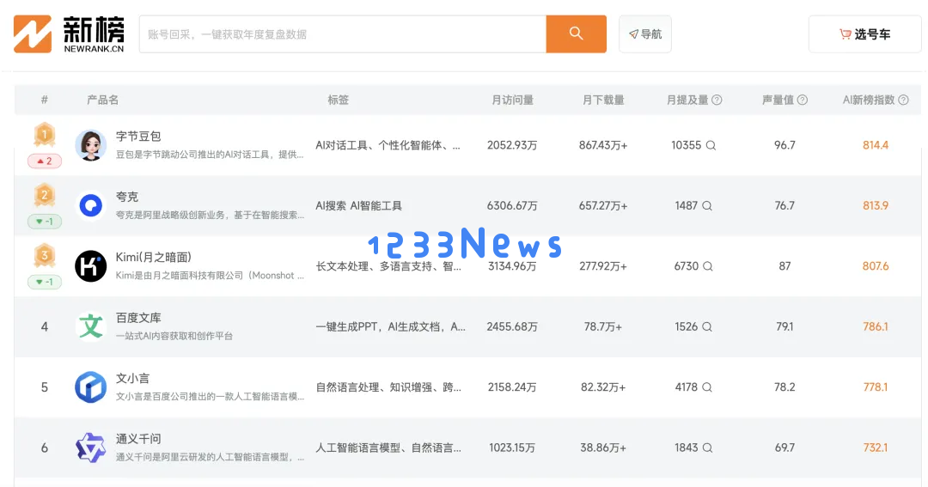This screenshot has height=487, width=928.
Task: Click the AI新榜指数 help question icon
Action: [x=903, y=100]
